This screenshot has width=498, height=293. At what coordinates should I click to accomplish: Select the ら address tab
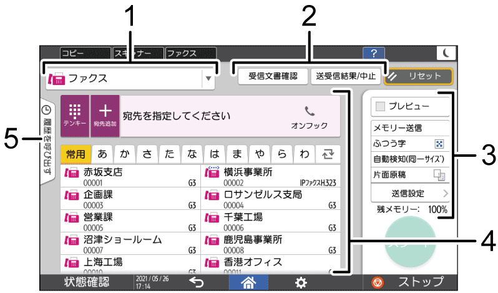[x=282, y=154]
